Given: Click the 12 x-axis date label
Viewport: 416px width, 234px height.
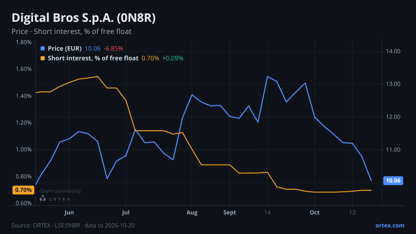Looking at the screenshot, I should pyautogui.click(x=352, y=213).
